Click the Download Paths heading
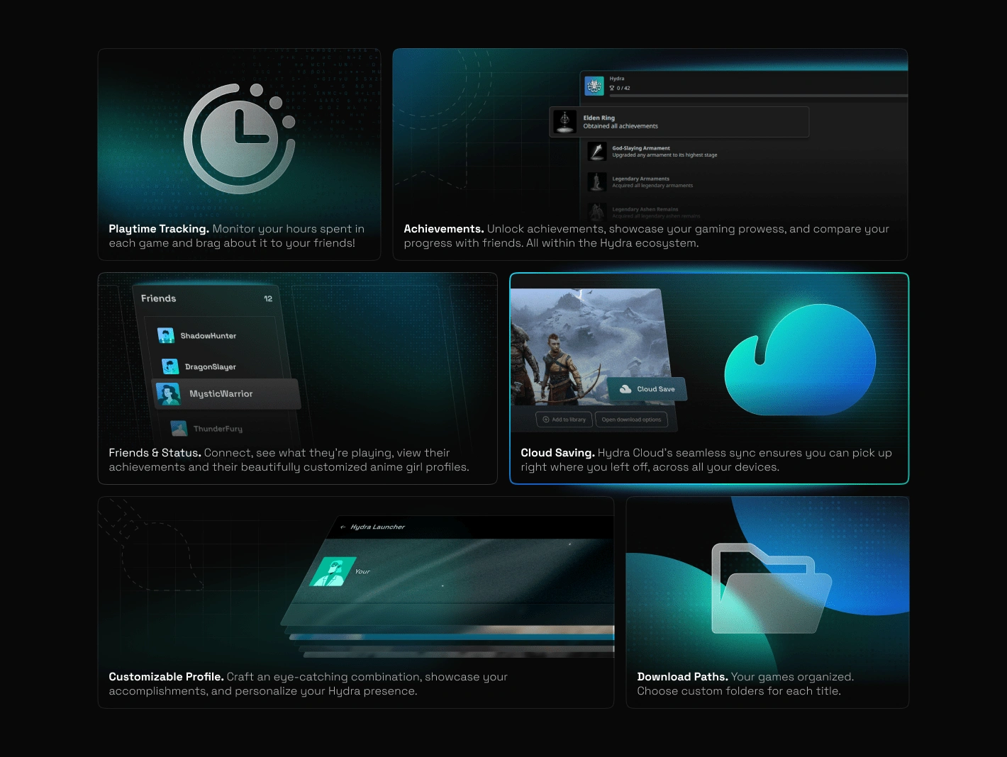 click(683, 677)
